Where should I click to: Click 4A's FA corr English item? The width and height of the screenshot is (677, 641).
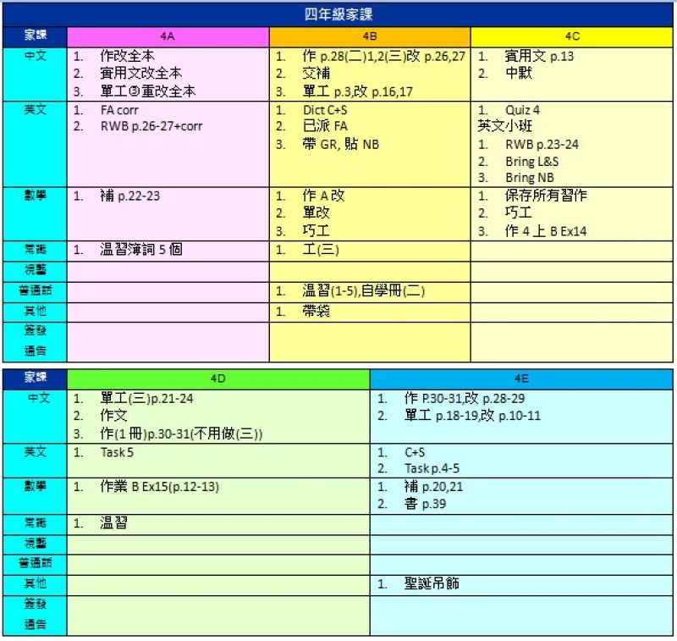[x=119, y=110]
